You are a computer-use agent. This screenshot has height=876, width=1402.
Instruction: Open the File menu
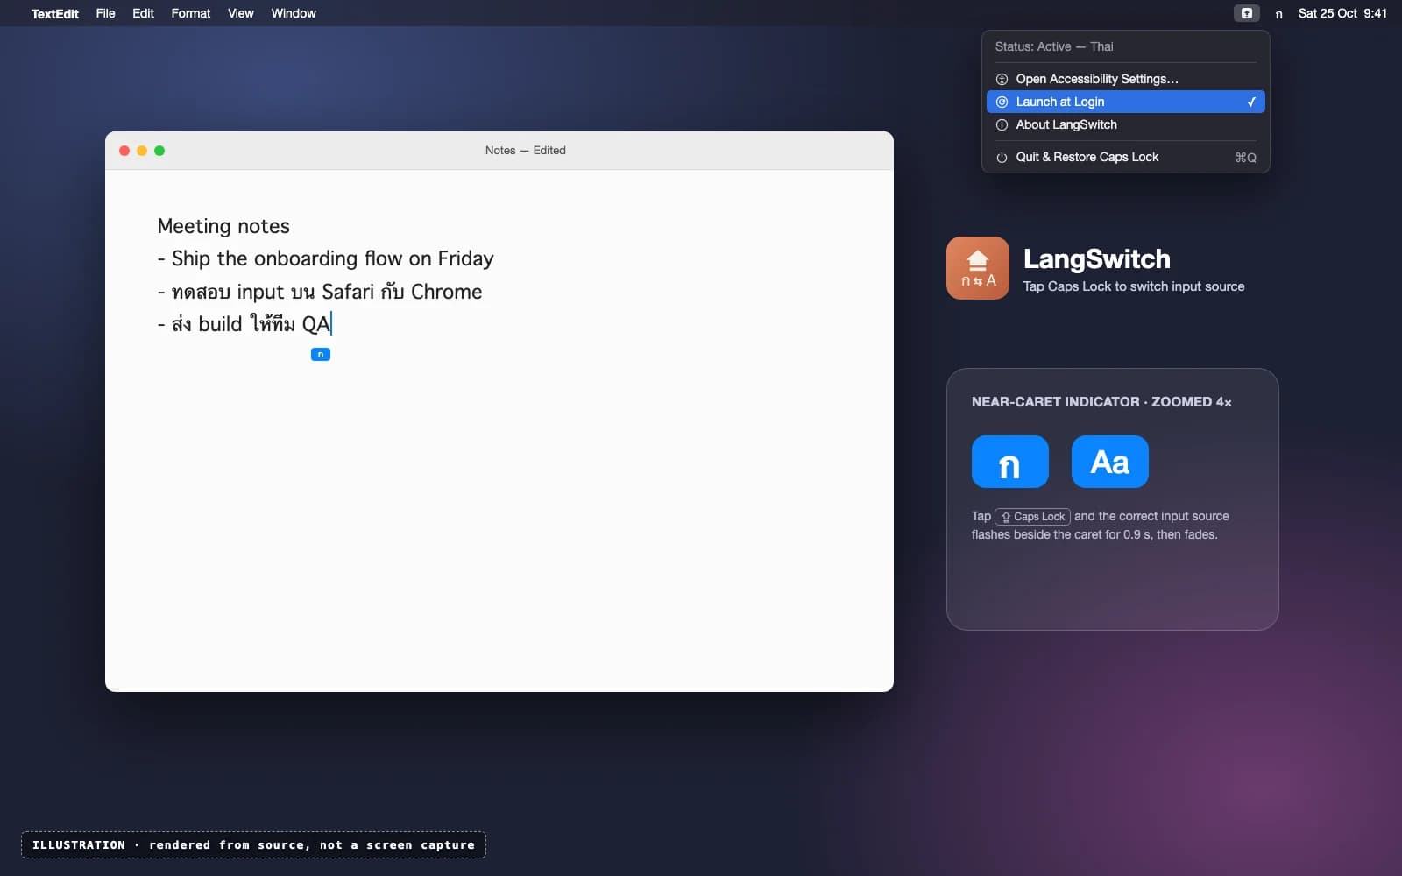pos(105,13)
